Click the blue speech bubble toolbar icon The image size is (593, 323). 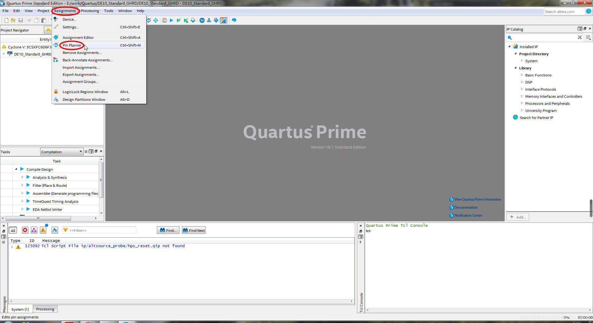(x=234, y=20)
